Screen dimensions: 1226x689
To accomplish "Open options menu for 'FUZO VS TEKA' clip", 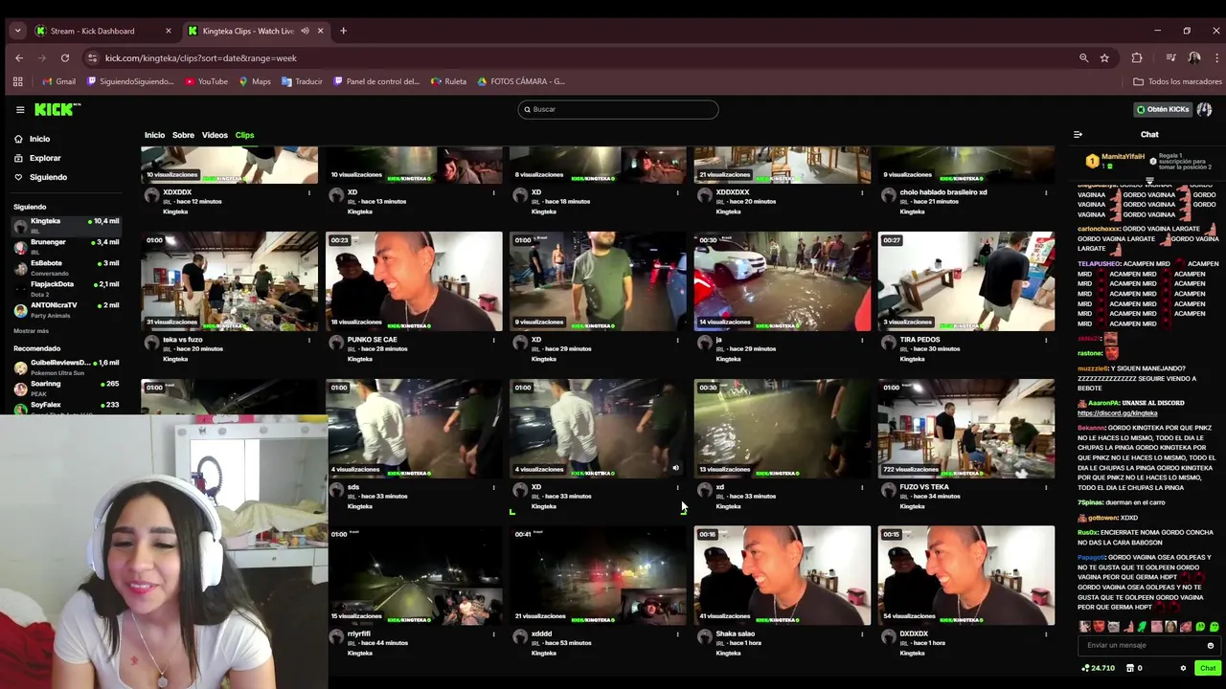I will [1046, 487].
